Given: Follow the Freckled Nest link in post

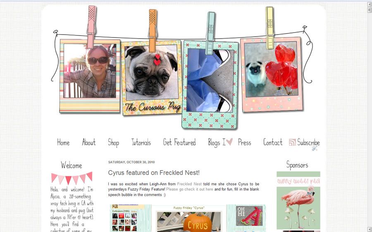Looking at the screenshot, I should [189, 184].
